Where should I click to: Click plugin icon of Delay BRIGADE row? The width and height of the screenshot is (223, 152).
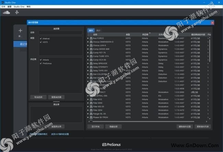pyautogui.click(x=91, y=63)
